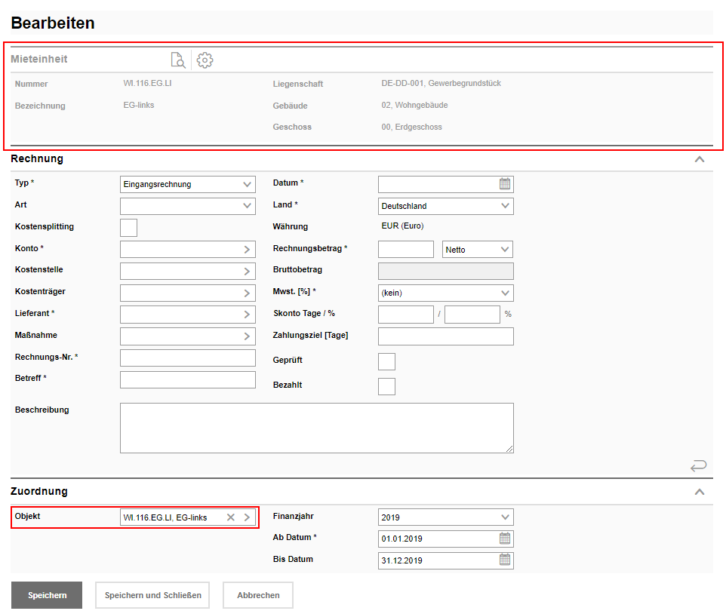Viewport: 726px width, 614px height.
Task: Open calendar picker for Ab Datum
Action: pyautogui.click(x=505, y=539)
